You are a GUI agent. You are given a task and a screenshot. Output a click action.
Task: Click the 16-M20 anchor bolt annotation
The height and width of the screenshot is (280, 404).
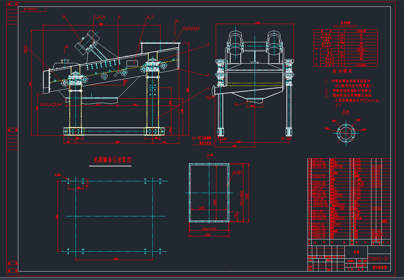coord(198,138)
